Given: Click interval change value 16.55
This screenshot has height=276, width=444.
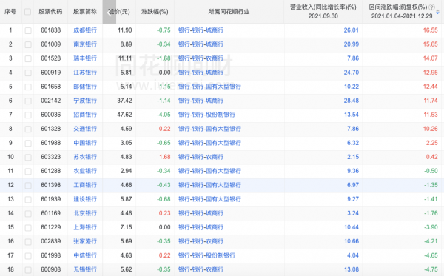Looking at the screenshot, I should [431, 30].
